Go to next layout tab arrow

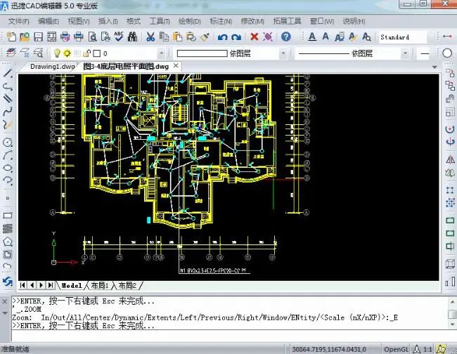point(41,285)
